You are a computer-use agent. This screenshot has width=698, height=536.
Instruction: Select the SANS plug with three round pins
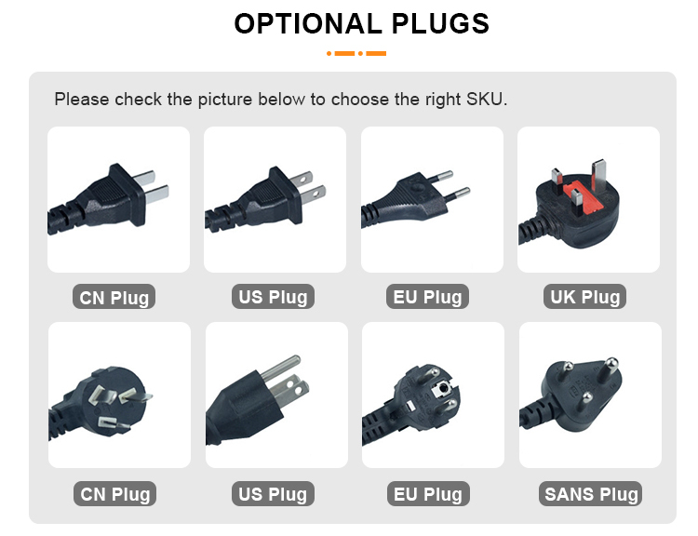590,395
